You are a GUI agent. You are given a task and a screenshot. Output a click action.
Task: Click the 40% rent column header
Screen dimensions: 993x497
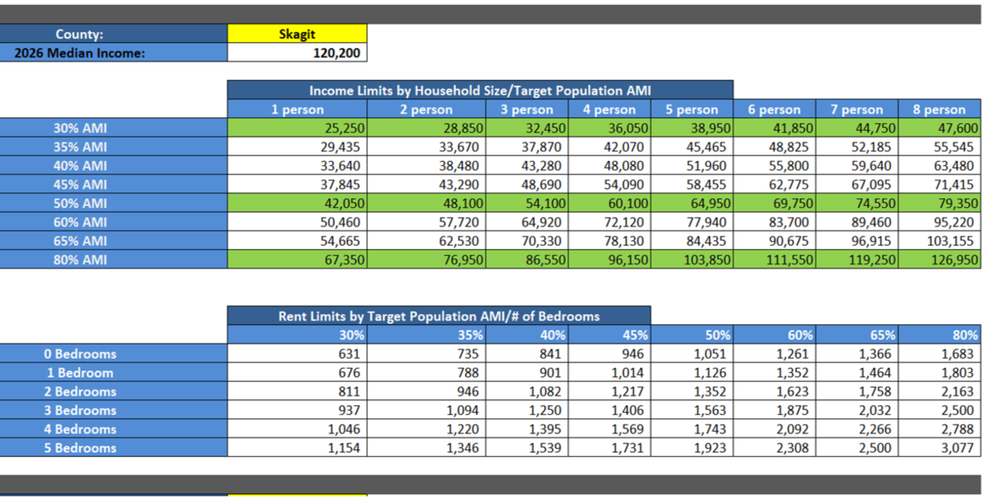click(526, 334)
